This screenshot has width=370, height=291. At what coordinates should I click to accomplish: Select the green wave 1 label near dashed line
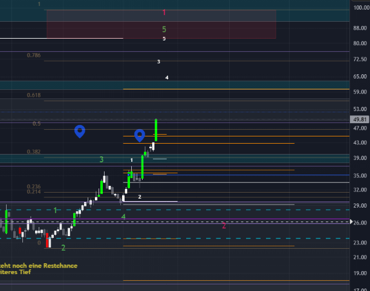pos(55,210)
